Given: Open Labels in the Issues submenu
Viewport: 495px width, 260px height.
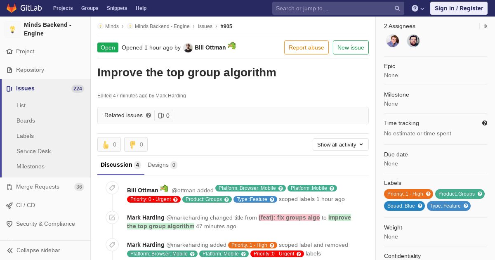Looking at the screenshot, I should pos(25,136).
